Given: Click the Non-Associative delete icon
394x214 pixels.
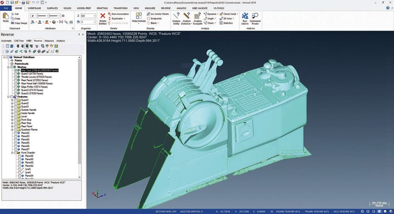Looking at the screenshot, I should pyautogui.click(x=109, y=14).
